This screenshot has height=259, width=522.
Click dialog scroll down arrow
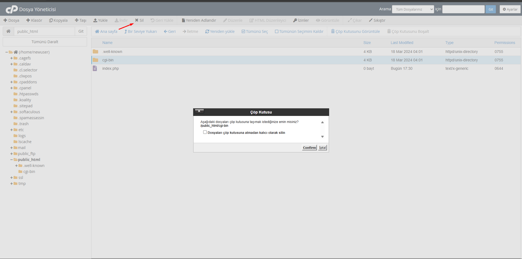click(322, 137)
